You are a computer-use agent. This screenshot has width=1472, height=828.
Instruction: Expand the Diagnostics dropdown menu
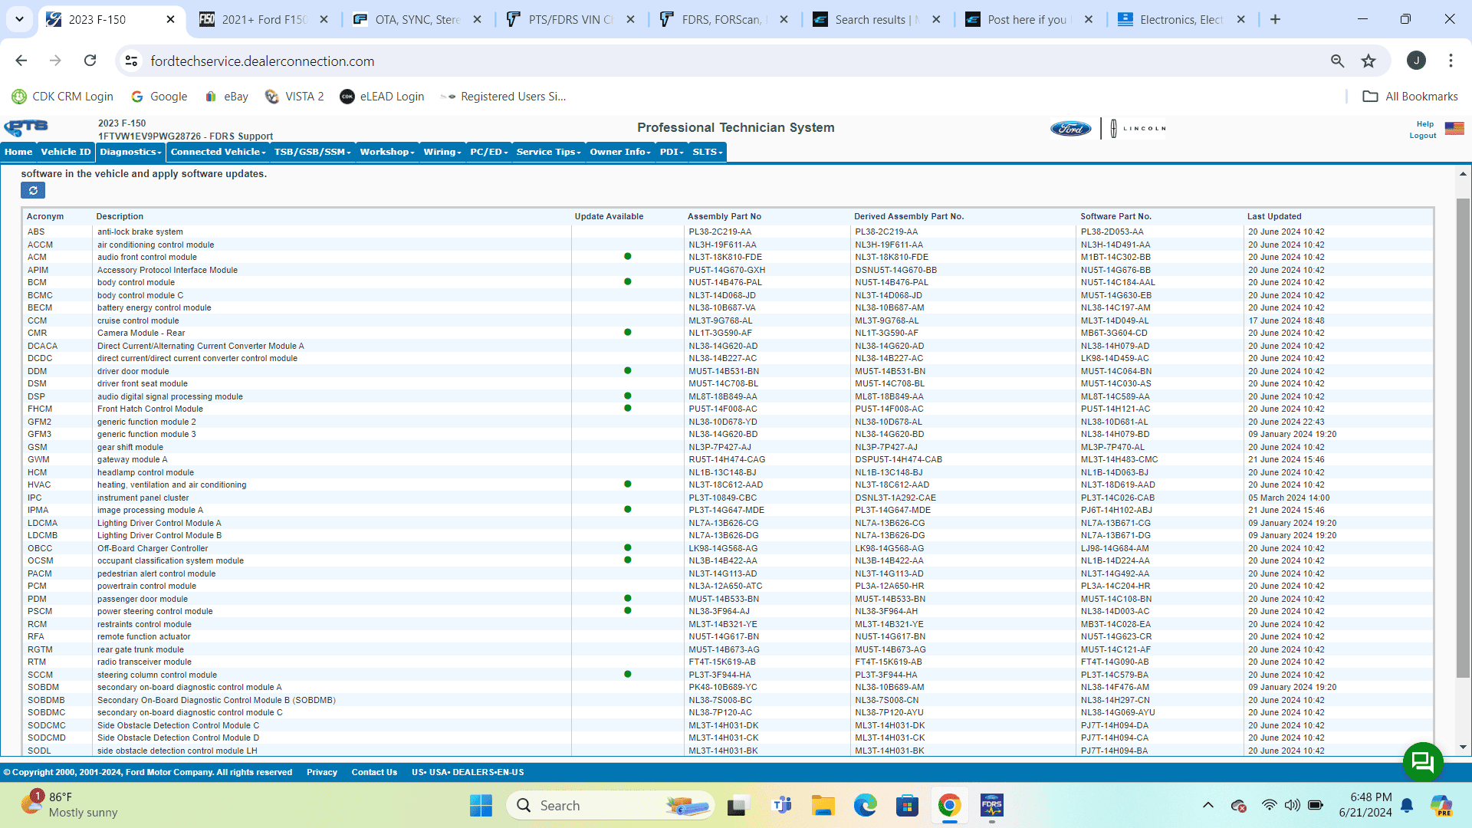click(x=130, y=152)
